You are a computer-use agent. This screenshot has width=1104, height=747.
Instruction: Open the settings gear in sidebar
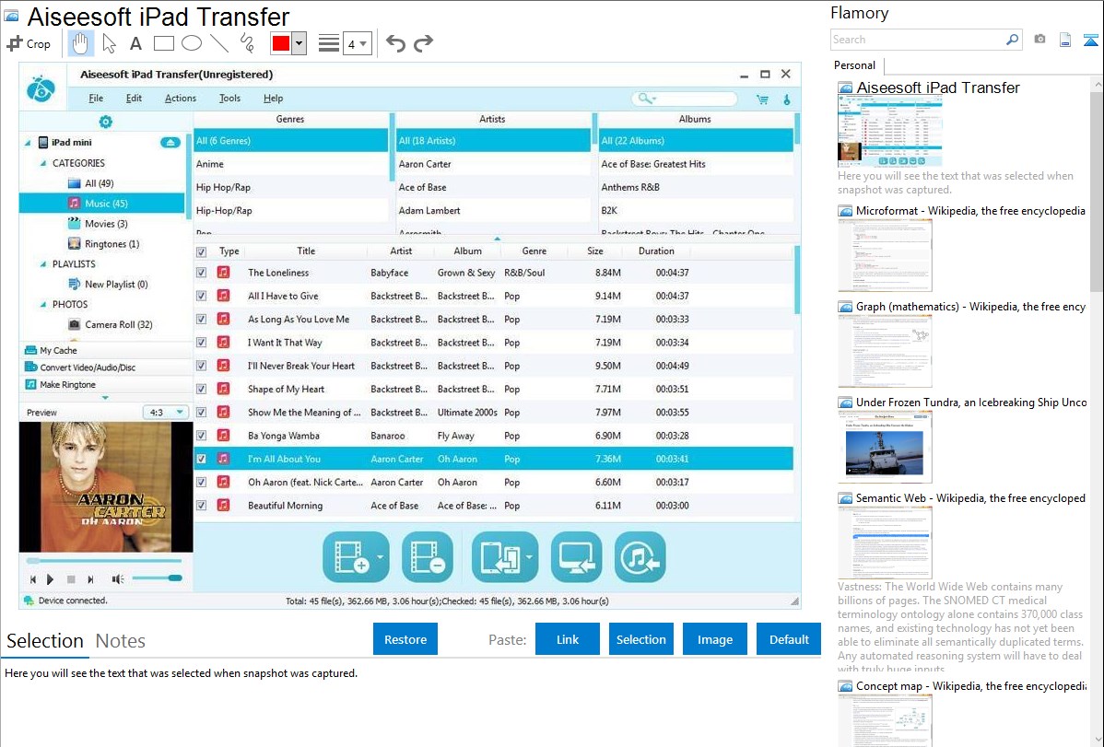pos(106,122)
